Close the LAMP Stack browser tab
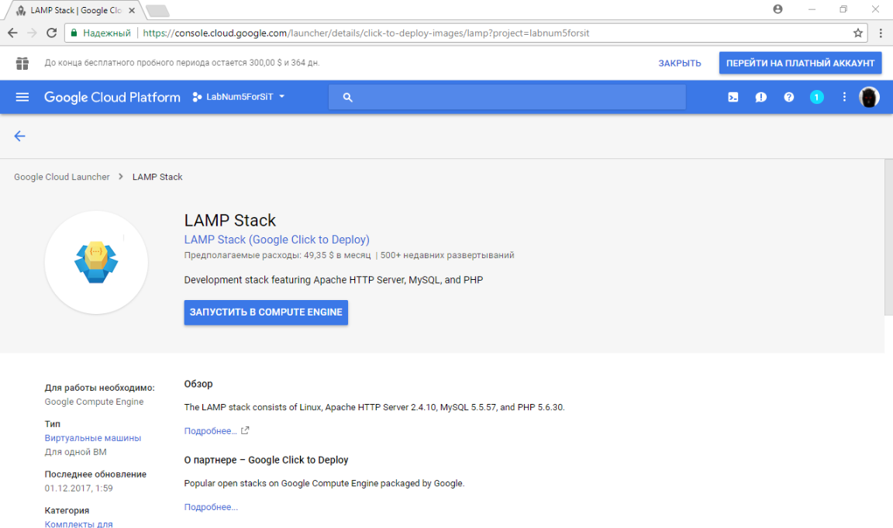 [132, 10]
